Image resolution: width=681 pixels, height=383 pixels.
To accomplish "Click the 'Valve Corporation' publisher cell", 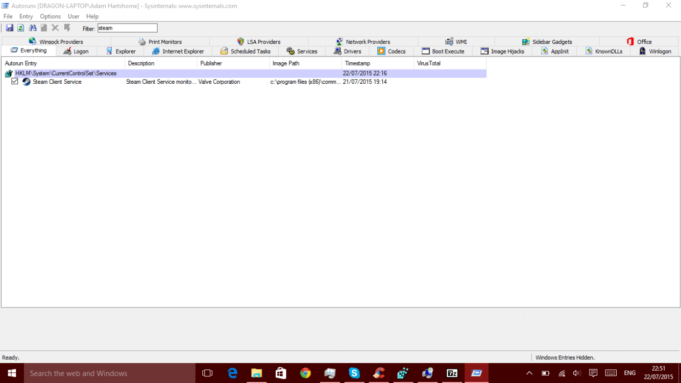I will 219,82.
